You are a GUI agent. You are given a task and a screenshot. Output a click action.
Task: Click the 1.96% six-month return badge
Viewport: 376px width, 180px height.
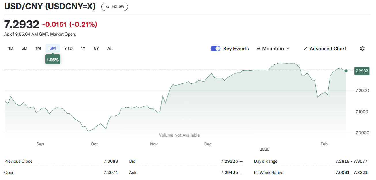point(53,60)
